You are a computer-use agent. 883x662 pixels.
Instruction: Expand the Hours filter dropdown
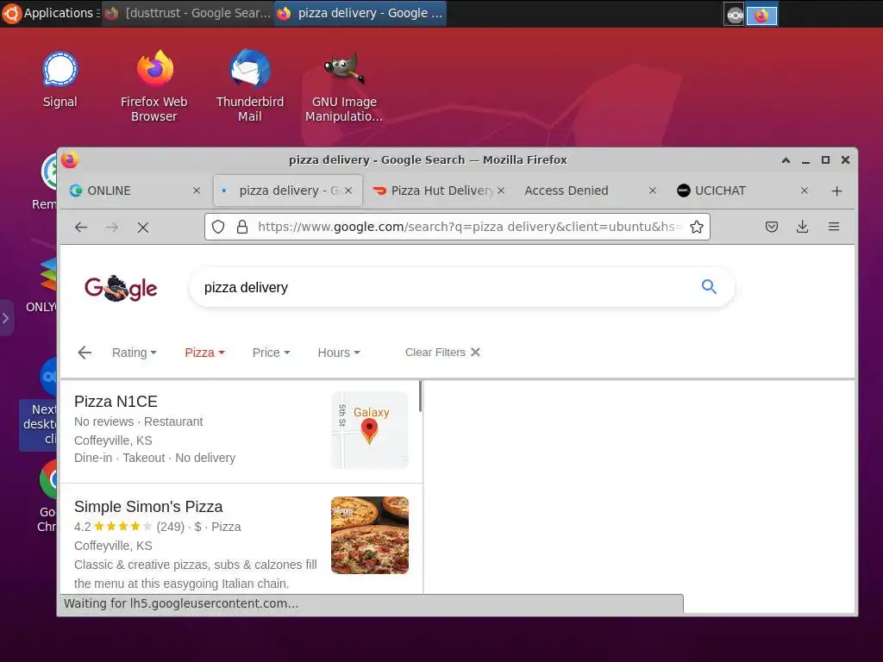(338, 353)
